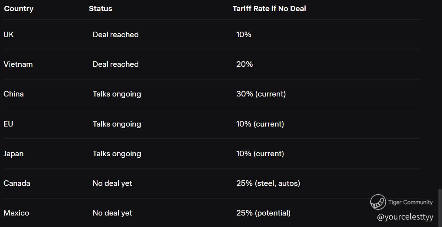Click the Japan country cell
The image size is (442, 227).
[x=13, y=154]
